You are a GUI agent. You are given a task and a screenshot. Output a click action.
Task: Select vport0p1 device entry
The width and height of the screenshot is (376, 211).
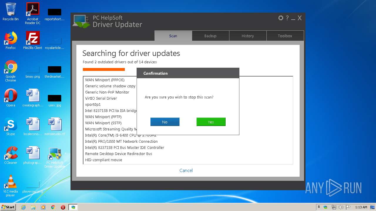tap(93, 104)
